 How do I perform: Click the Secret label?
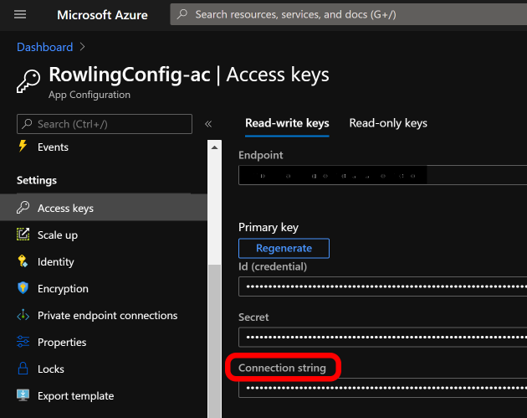pyautogui.click(x=253, y=317)
